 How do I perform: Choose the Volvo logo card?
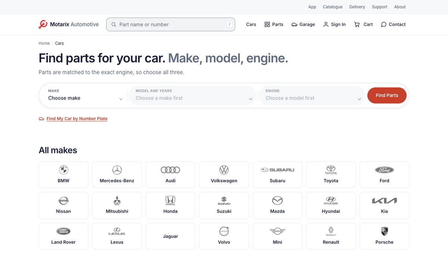(224, 236)
